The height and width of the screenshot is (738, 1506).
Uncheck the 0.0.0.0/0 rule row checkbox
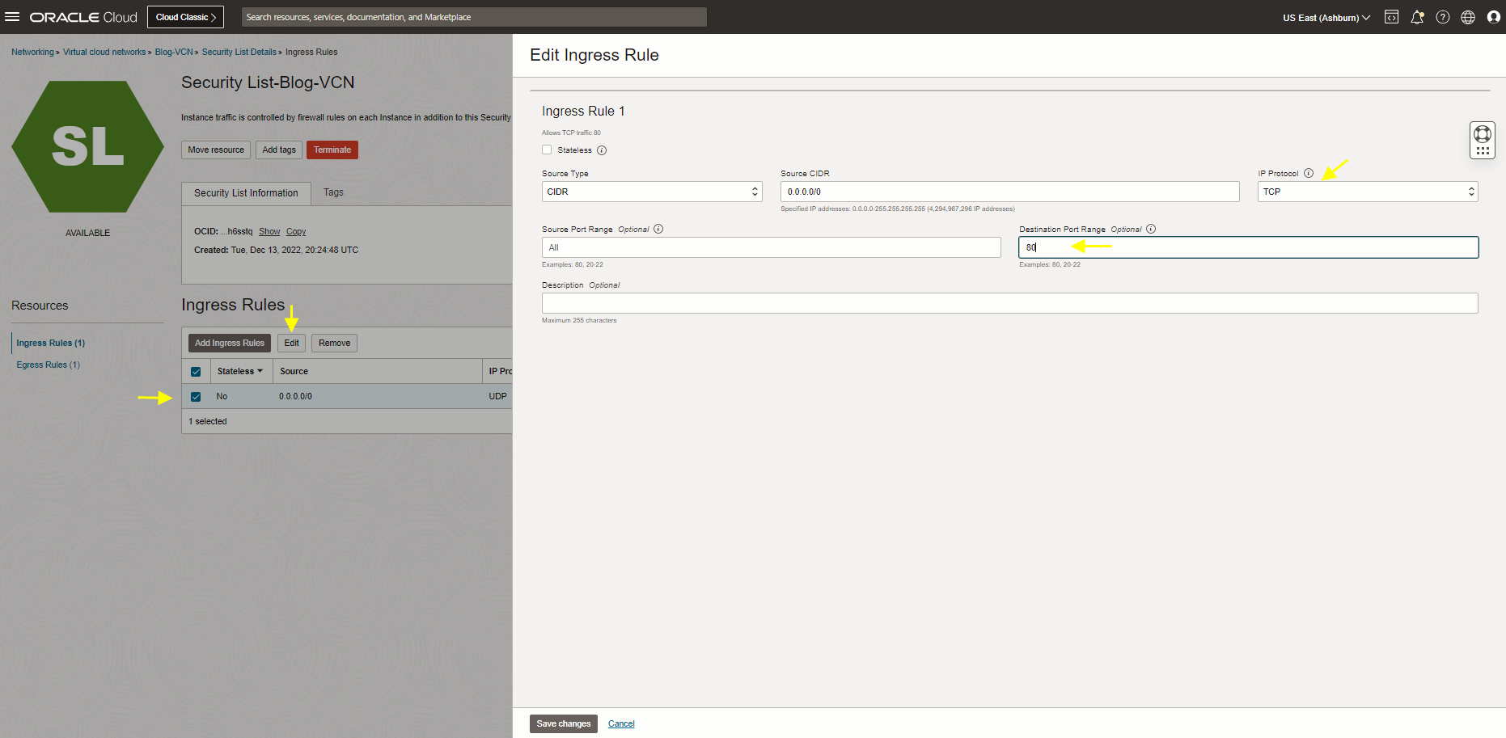click(x=196, y=397)
